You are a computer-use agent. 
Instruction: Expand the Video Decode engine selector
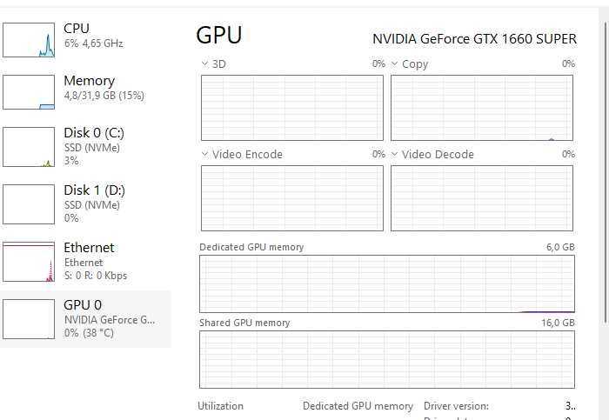[x=394, y=154]
